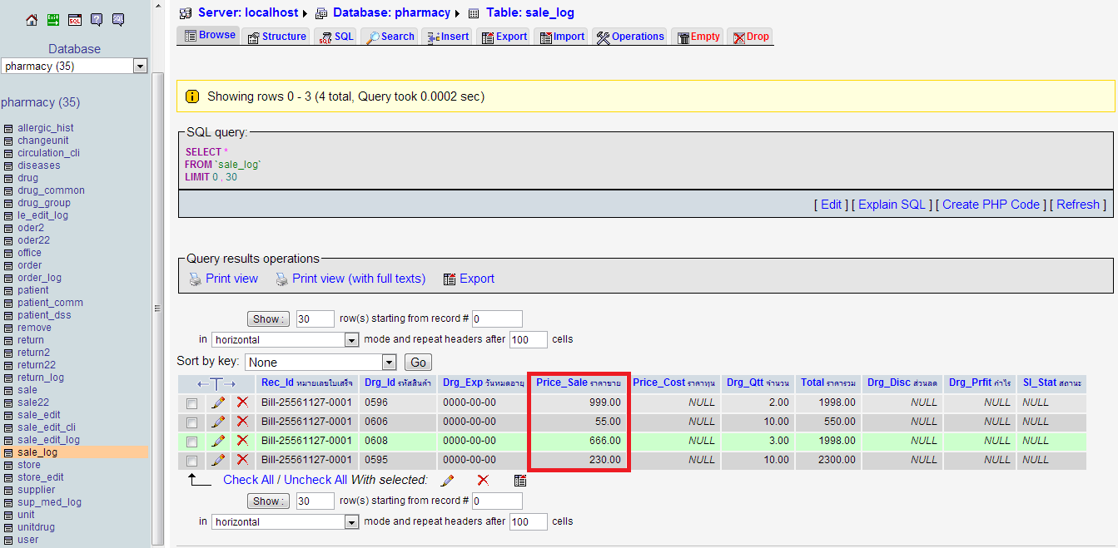Viewport: 1118px width, 548px height.
Task: Click the lower 'repeat headers after' field
Action: [529, 522]
